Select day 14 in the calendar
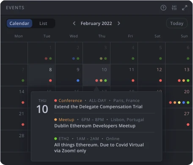The image size is (193, 165). click(x=14, y=97)
